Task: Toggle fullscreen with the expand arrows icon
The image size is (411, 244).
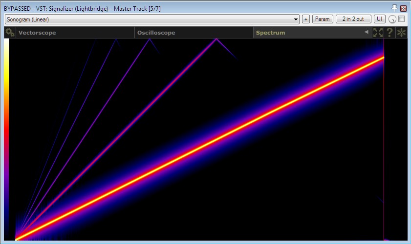Action: [378, 33]
